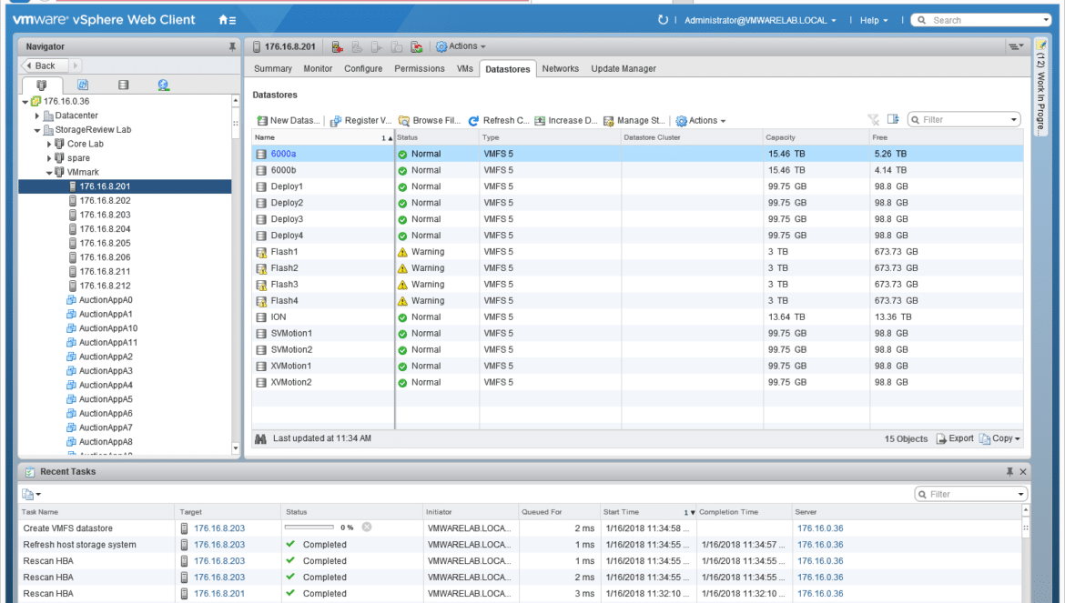Select host 176.16.8.212 in the tree
The height and width of the screenshot is (603, 1065).
coord(105,286)
